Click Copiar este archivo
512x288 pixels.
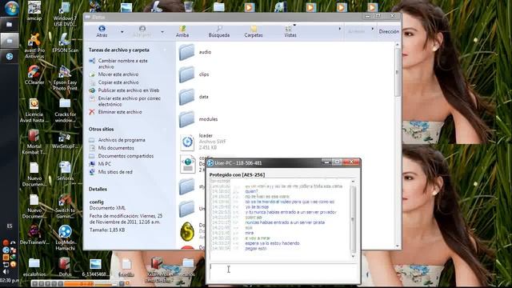point(118,82)
